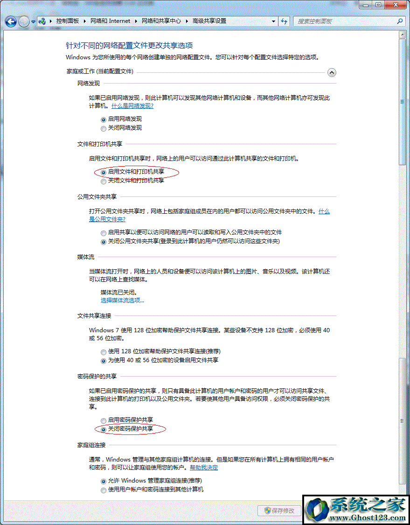
Task: Click the vertical scrollbar thumb
Action: coord(402,102)
